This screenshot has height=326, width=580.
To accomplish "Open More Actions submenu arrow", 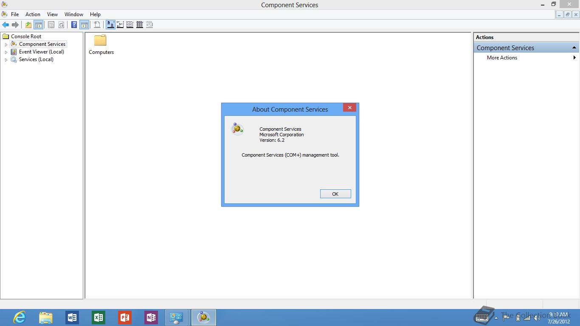I will (x=574, y=58).
